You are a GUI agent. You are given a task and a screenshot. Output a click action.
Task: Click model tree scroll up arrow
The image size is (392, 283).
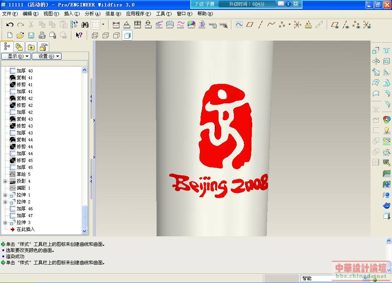click(x=85, y=70)
